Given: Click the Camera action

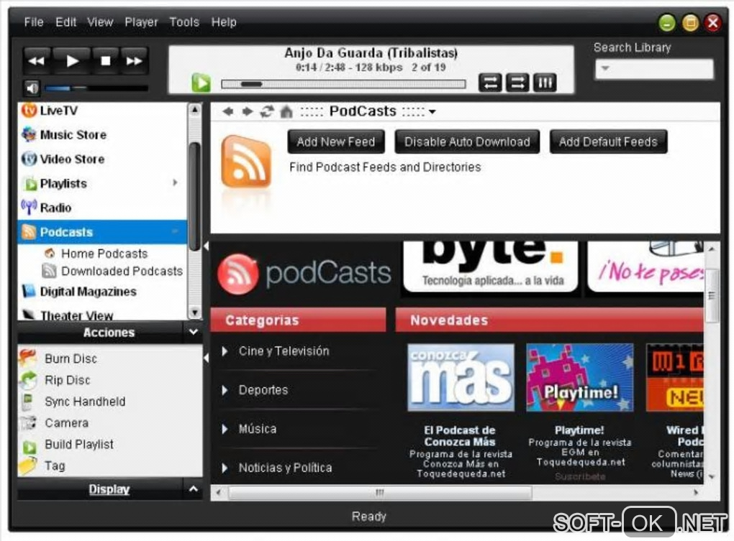Looking at the screenshot, I should (x=66, y=423).
